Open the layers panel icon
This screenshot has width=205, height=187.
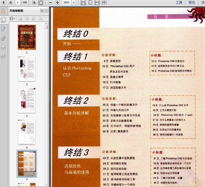(3, 47)
